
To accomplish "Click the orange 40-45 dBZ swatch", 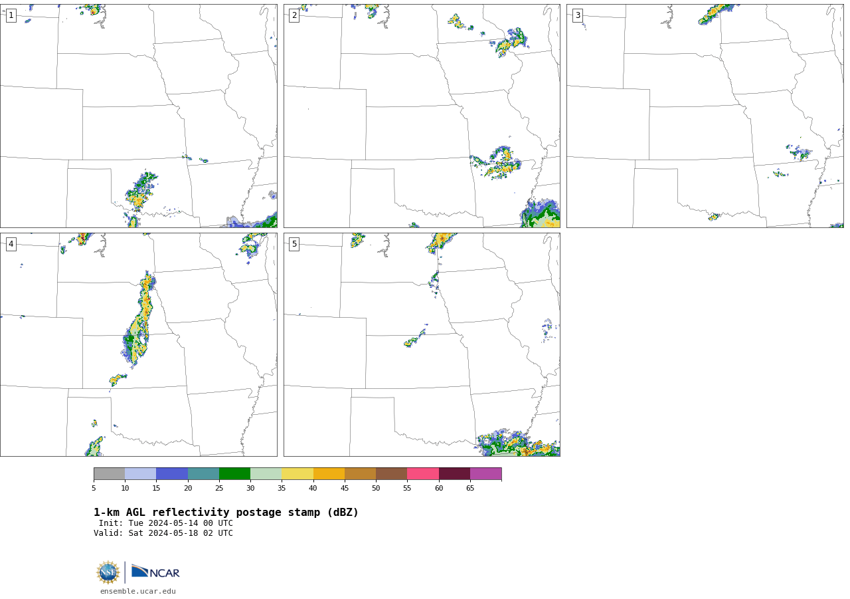I will click(329, 474).
